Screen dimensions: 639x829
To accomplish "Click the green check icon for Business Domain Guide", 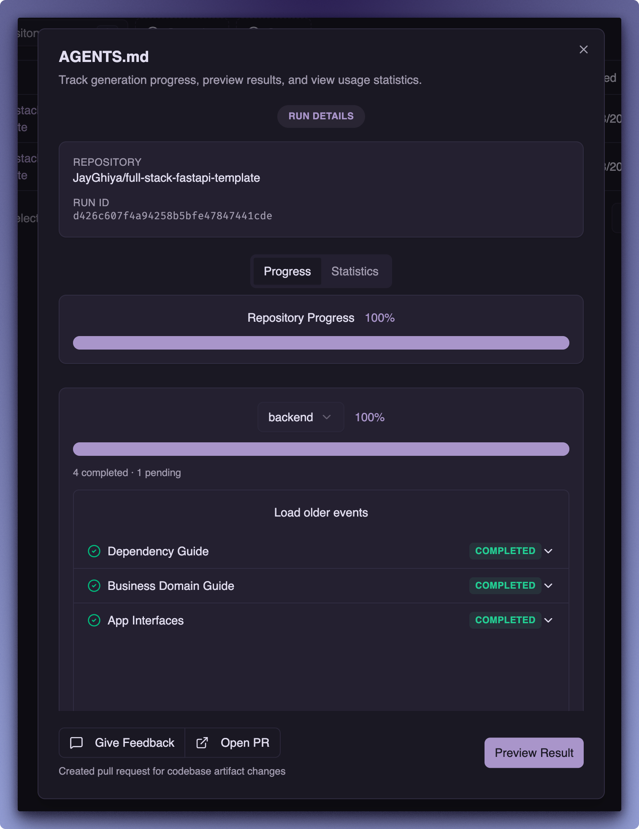I will [x=94, y=586].
